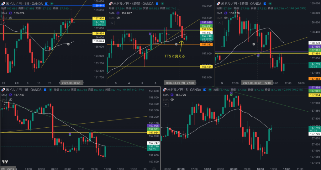Collapse the indicator legend on 5-minute chart

(165, 105)
